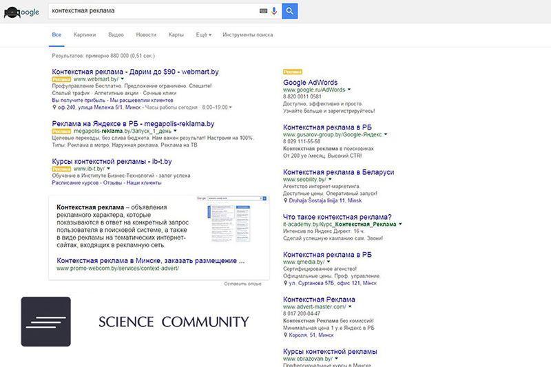Screen dimensions: 551x367
Task: Open Что такое контекстная реклама? link
Action: coord(337,217)
